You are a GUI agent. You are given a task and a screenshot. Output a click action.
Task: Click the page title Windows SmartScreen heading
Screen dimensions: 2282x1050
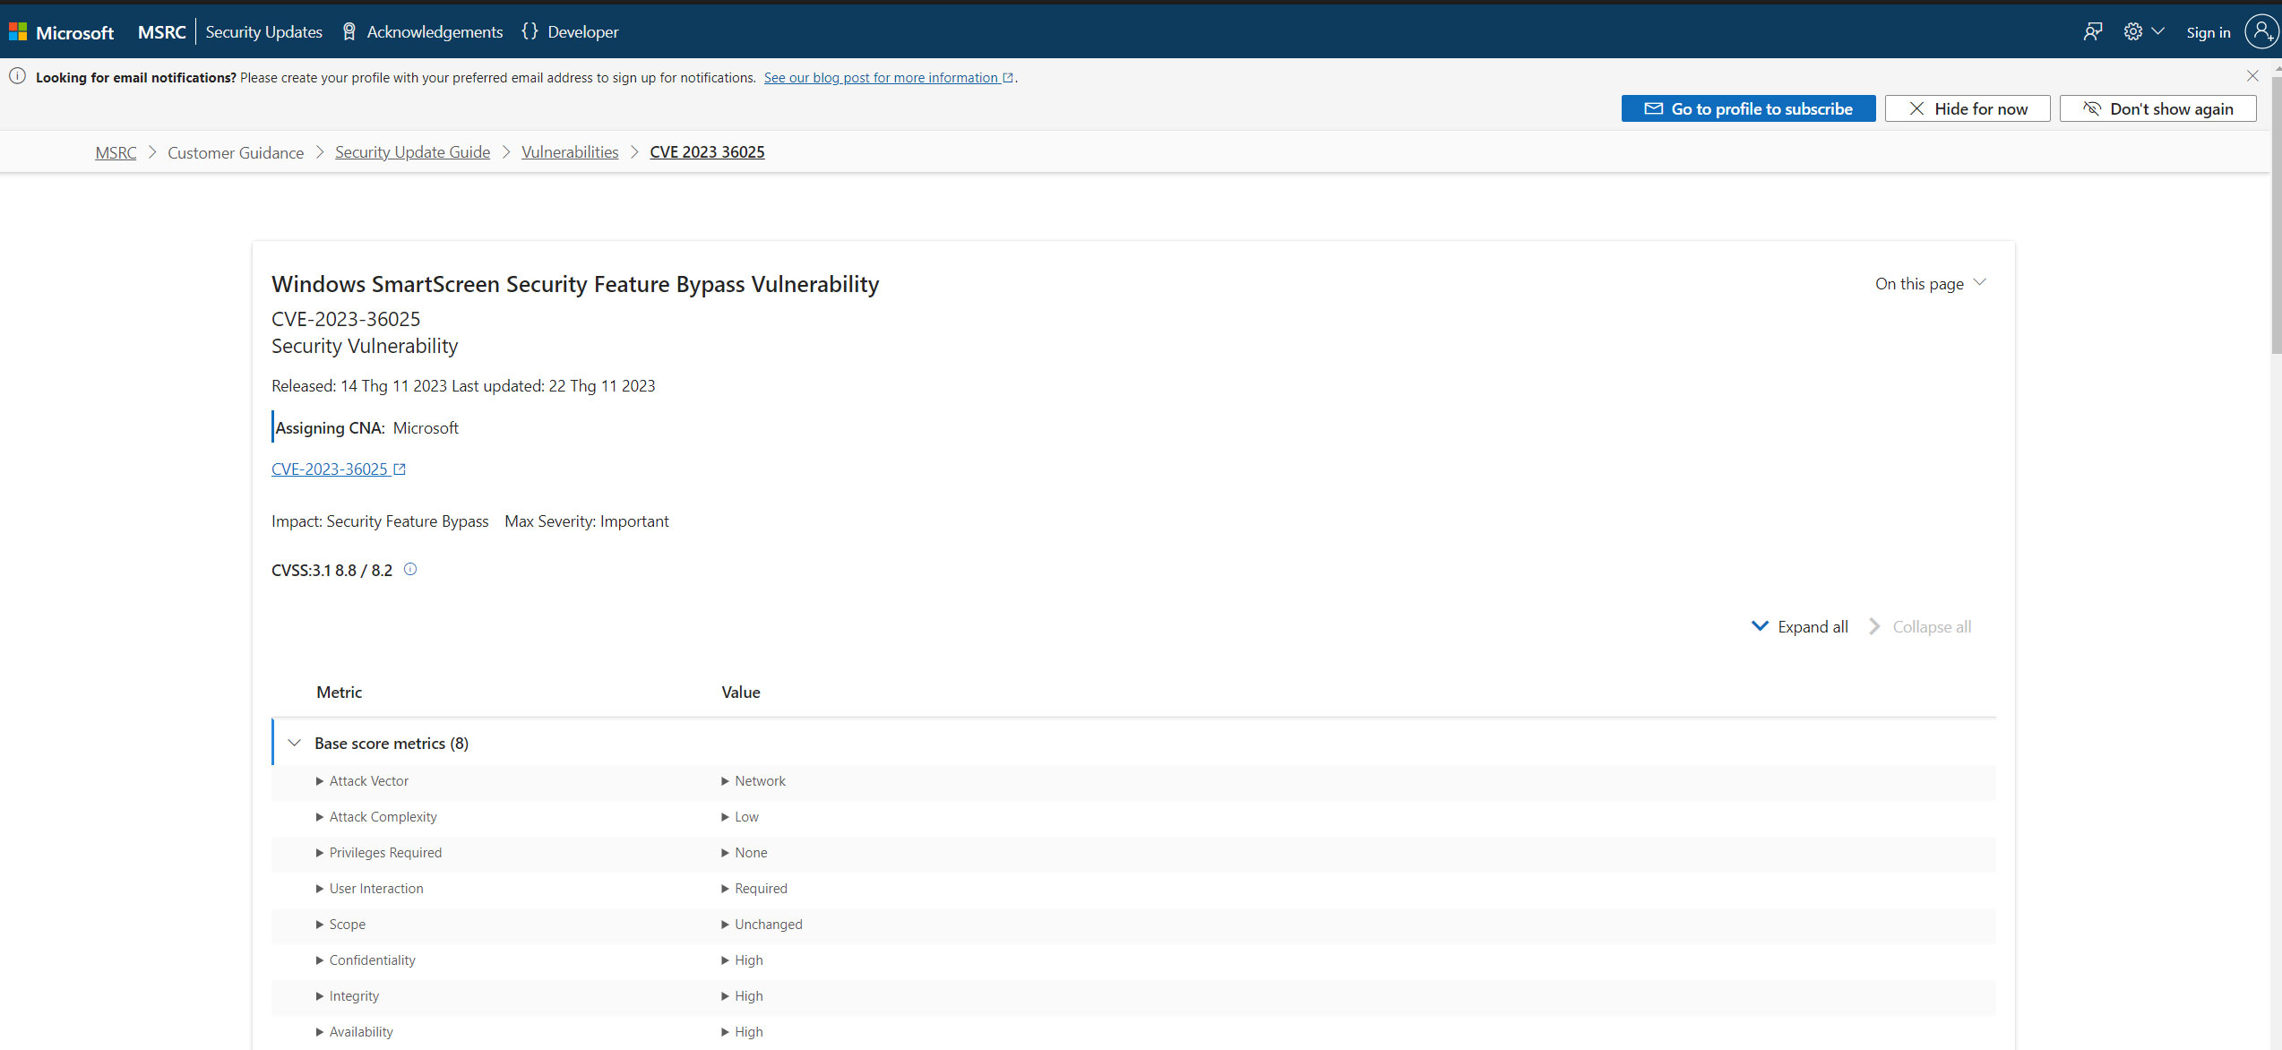point(575,284)
